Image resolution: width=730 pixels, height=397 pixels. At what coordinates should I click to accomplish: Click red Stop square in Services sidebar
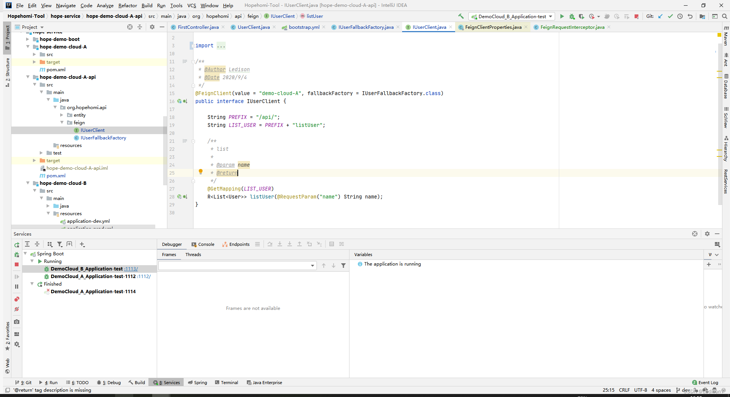point(17,264)
